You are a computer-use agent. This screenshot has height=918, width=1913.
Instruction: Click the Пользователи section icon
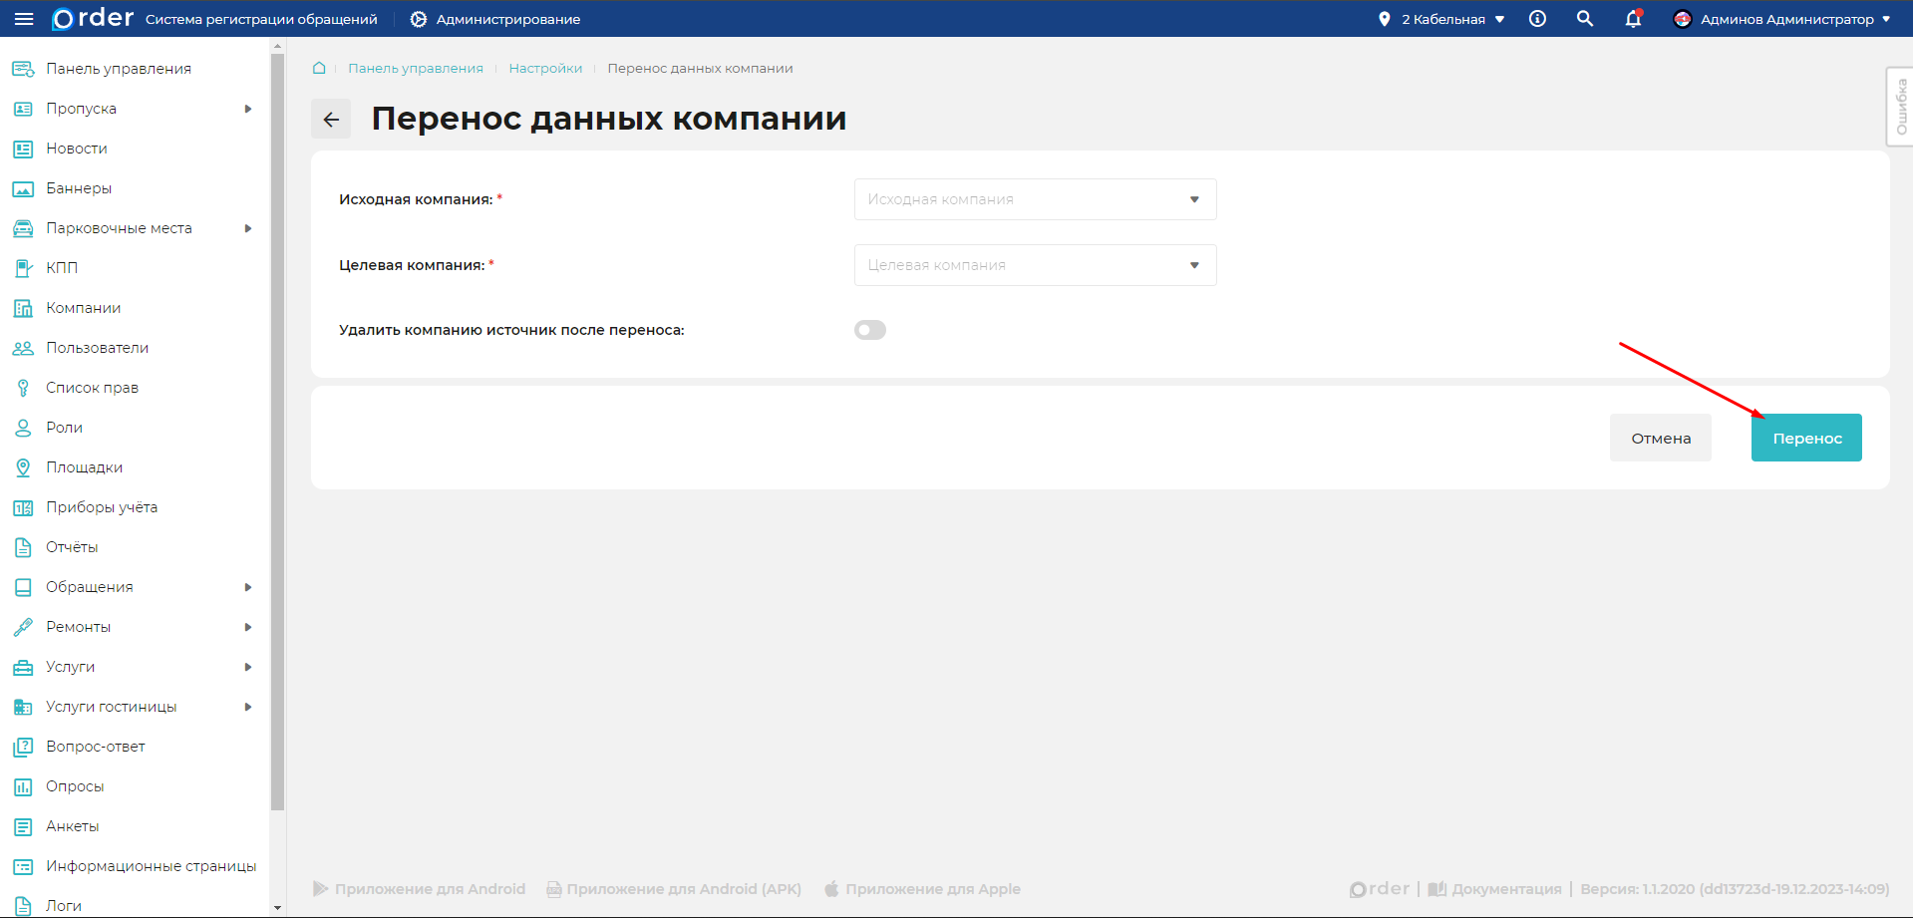coord(23,347)
